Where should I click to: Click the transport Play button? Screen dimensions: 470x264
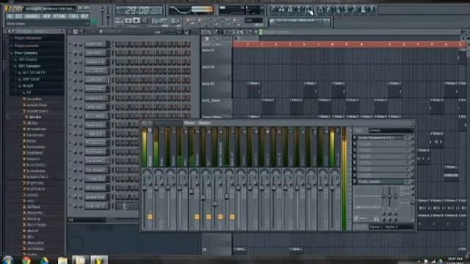coord(129,21)
